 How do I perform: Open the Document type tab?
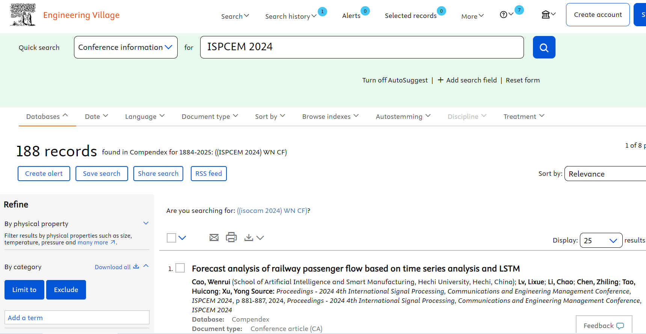tap(210, 116)
